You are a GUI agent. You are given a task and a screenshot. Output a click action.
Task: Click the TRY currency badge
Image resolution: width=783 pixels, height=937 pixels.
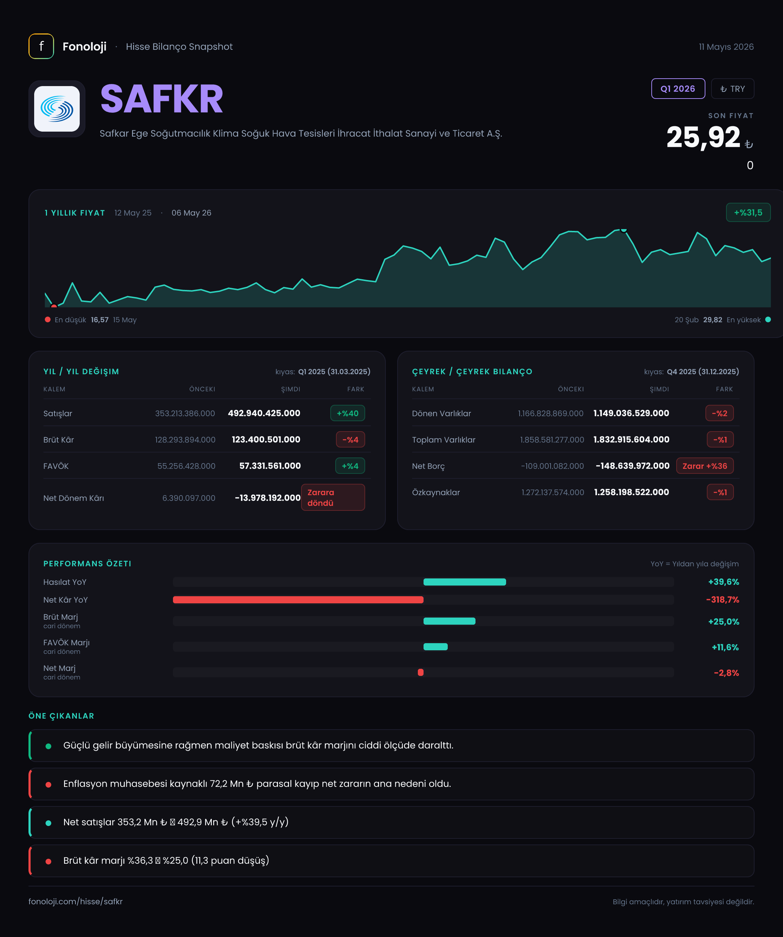coord(732,88)
